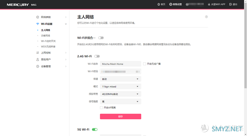Expand the 网络参数 chevron
Screen dimensions: 247x136
pyautogui.click(x=66, y=17)
